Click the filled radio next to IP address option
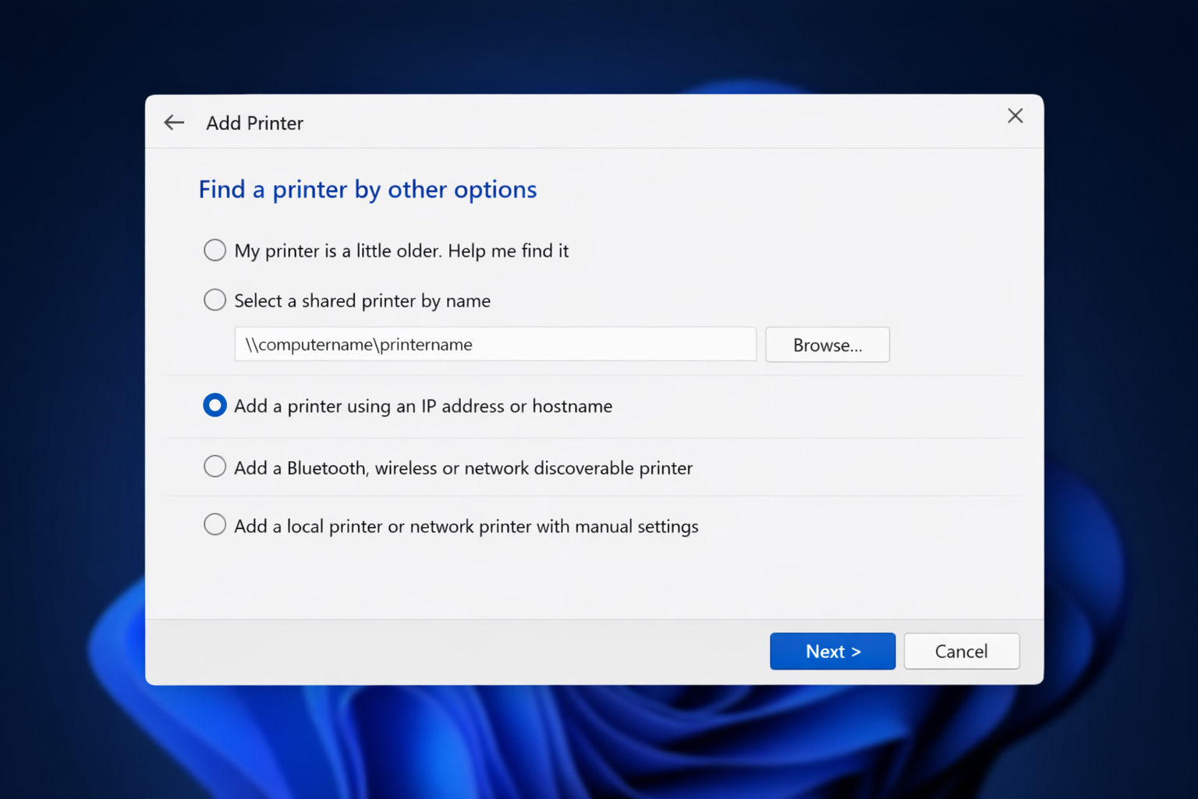 coord(214,405)
